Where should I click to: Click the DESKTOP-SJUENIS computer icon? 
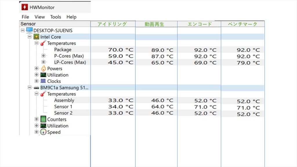[29, 30]
